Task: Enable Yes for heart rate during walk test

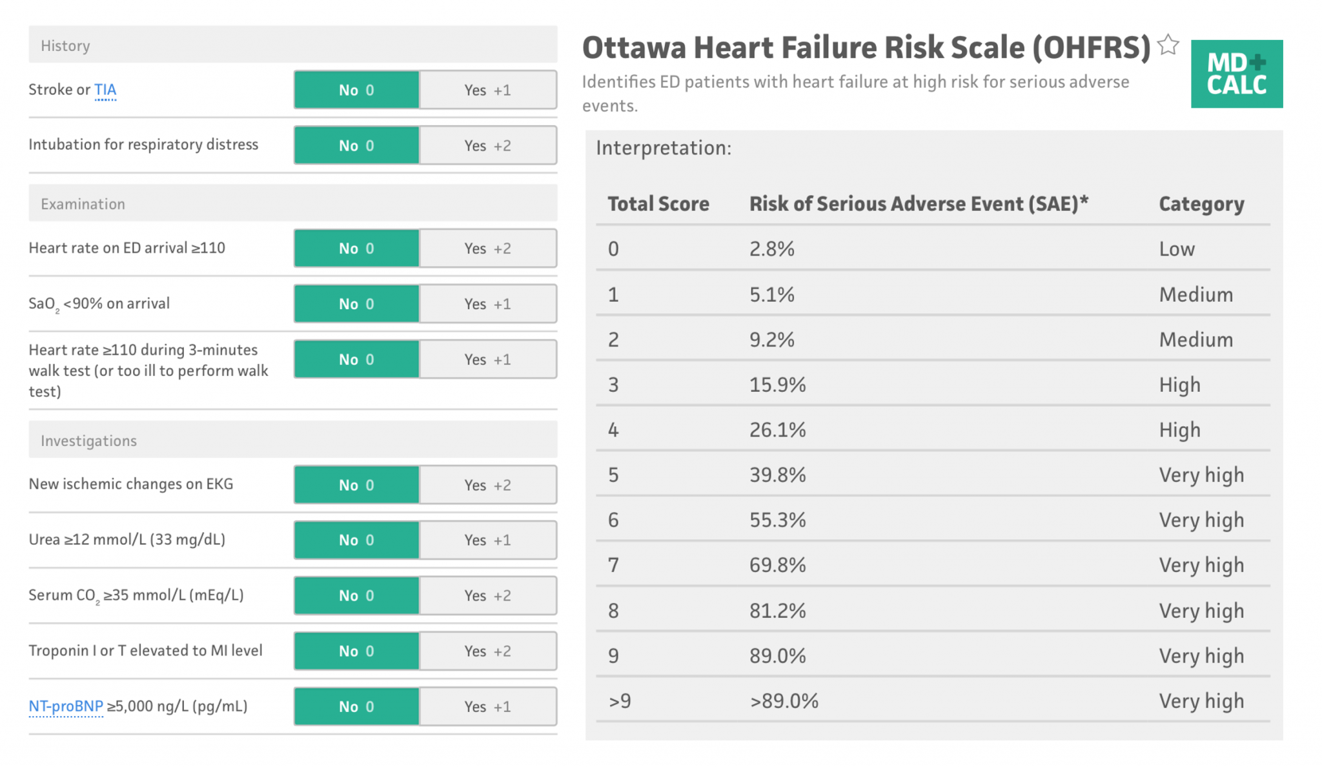Action: tap(487, 359)
